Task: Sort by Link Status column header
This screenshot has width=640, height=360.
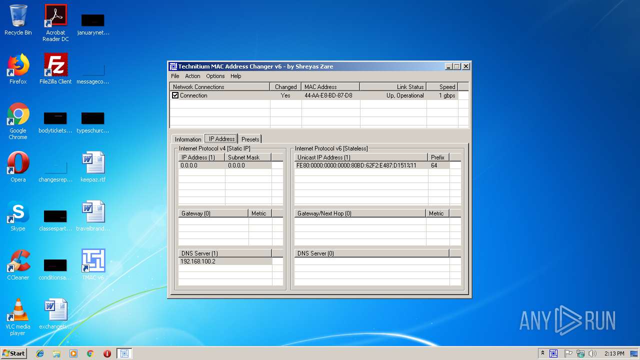Action: [x=393, y=87]
